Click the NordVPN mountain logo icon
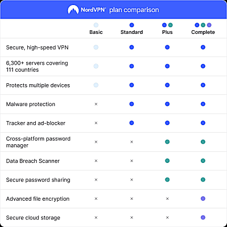 pos(73,10)
